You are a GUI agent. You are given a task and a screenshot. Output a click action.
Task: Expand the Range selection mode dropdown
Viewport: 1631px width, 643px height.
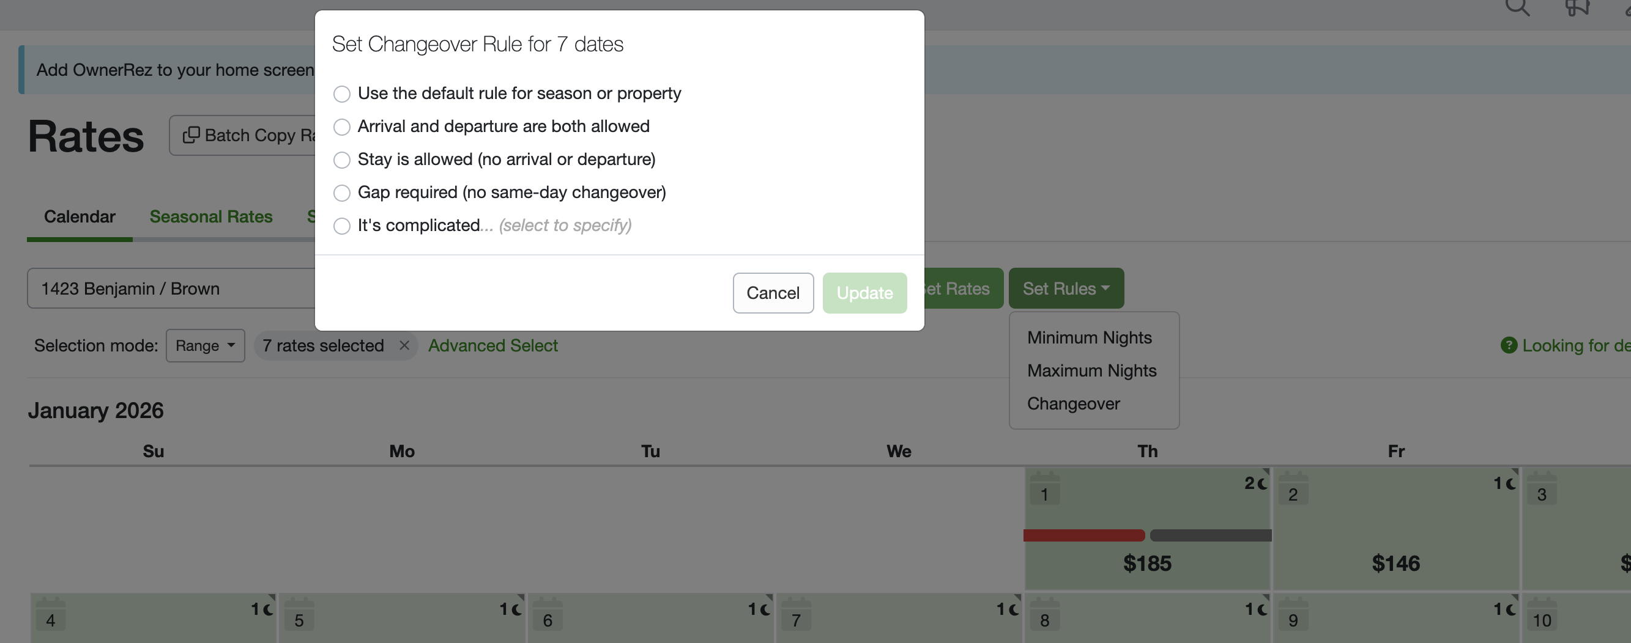point(205,345)
